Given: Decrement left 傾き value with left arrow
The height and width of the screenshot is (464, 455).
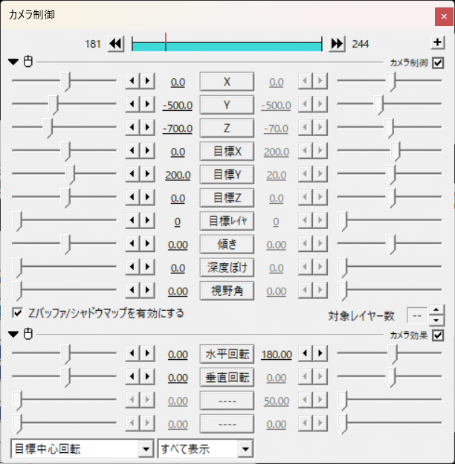Looking at the screenshot, I should point(132,244).
